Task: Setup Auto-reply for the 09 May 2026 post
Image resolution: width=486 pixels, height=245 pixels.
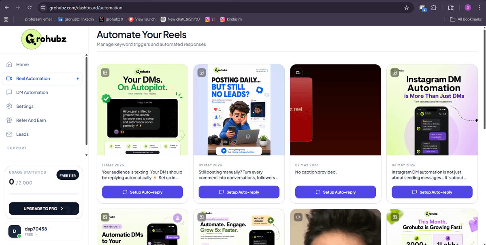Action: 239,192
